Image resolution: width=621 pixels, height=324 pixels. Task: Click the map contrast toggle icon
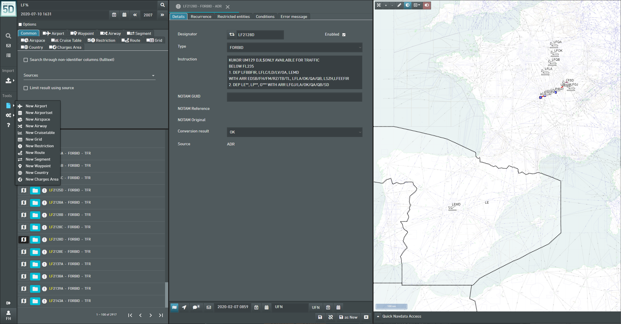tap(407, 5)
